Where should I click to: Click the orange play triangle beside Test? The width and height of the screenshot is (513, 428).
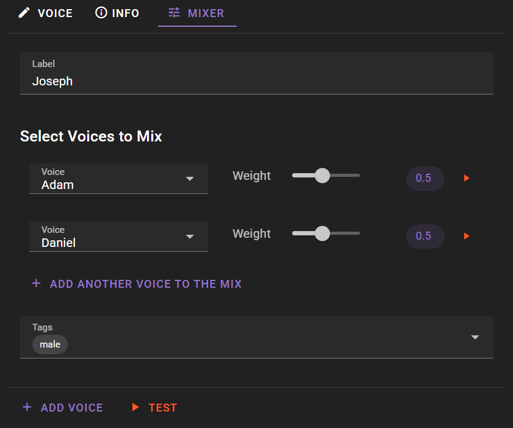coord(135,407)
